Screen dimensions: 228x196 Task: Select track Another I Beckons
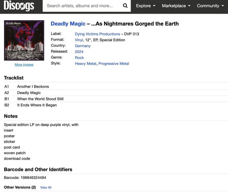pyautogui.click(x=33, y=87)
